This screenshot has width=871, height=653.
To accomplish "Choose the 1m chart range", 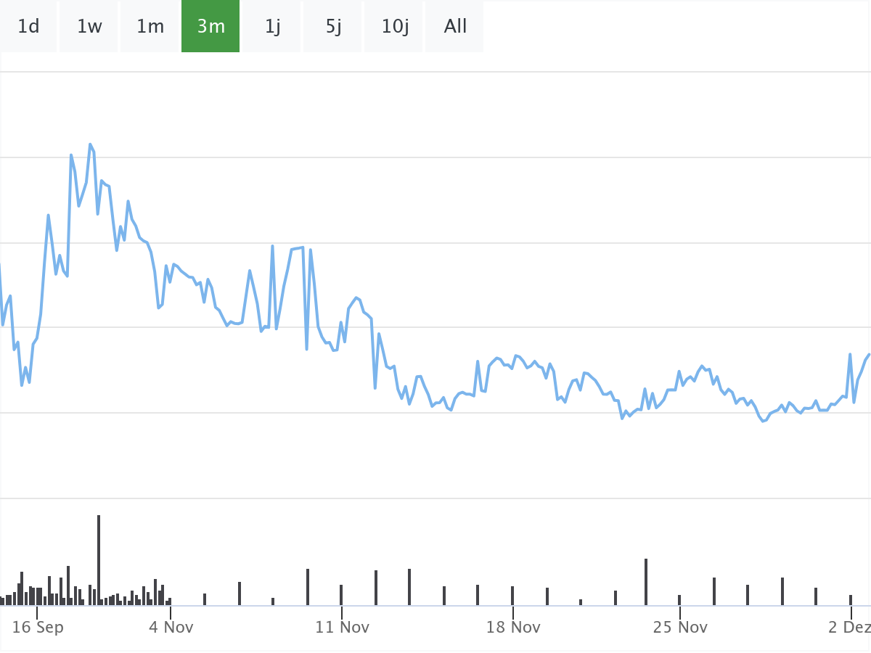I will coord(150,26).
